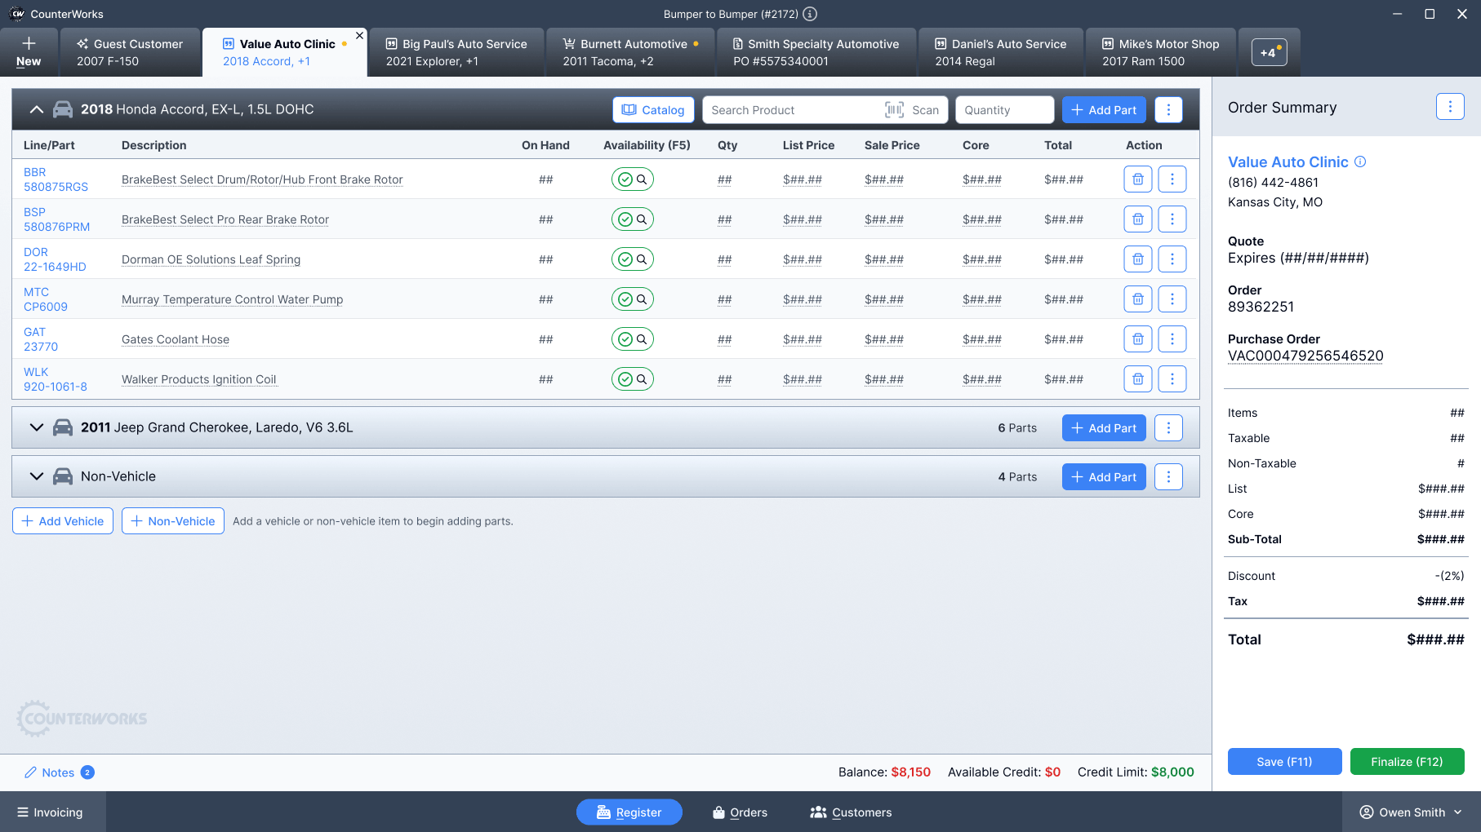Viewport: 1481px width, 832px height.
Task: Open Honda Accord vehicle options menu
Action: tap(1168, 110)
